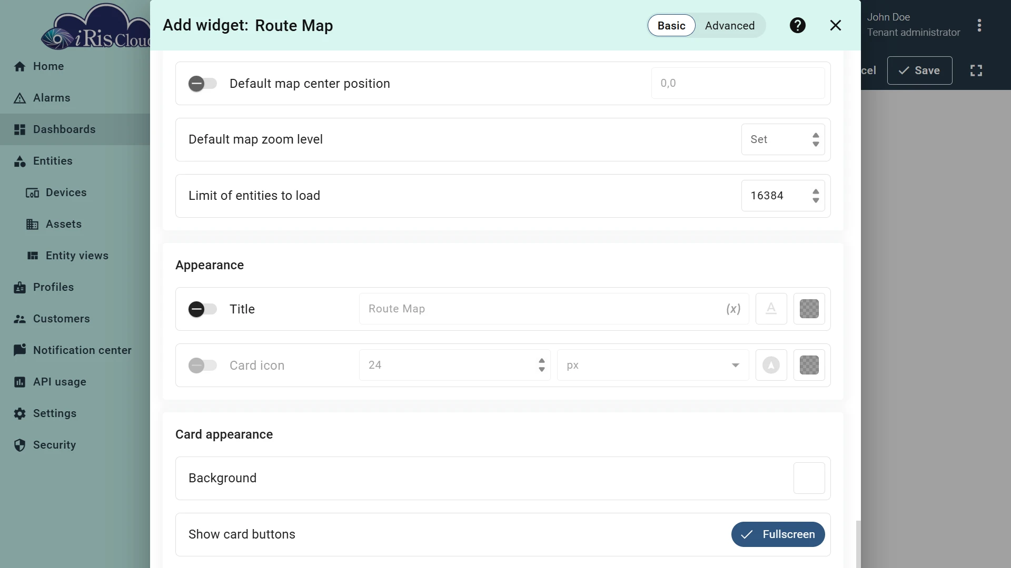Screen dimensions: 1011x568
Task: Open the Title font settings icon
Action: coord(771,309)
